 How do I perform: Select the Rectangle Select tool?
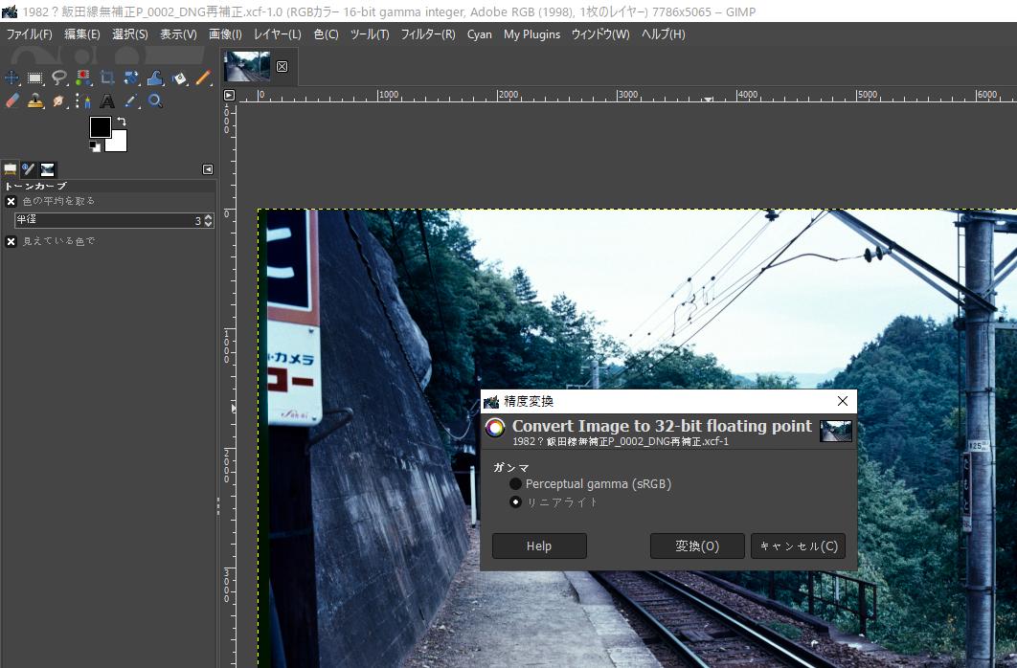point(35,78)
